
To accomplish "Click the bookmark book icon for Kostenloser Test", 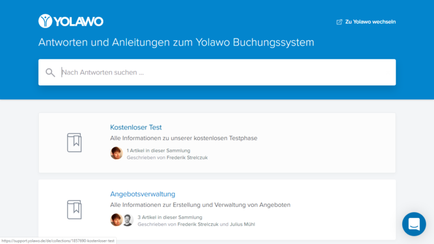I will (74, 142).
